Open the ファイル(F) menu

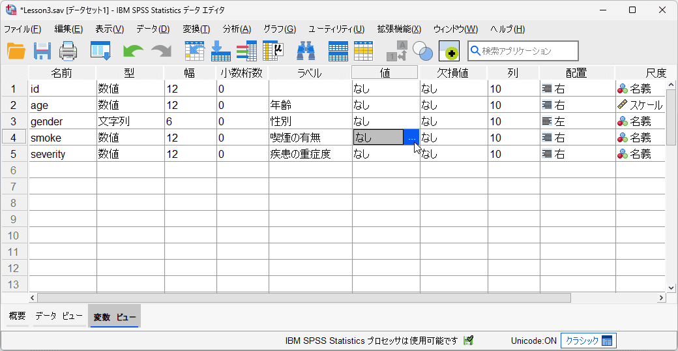coord(22,29)
